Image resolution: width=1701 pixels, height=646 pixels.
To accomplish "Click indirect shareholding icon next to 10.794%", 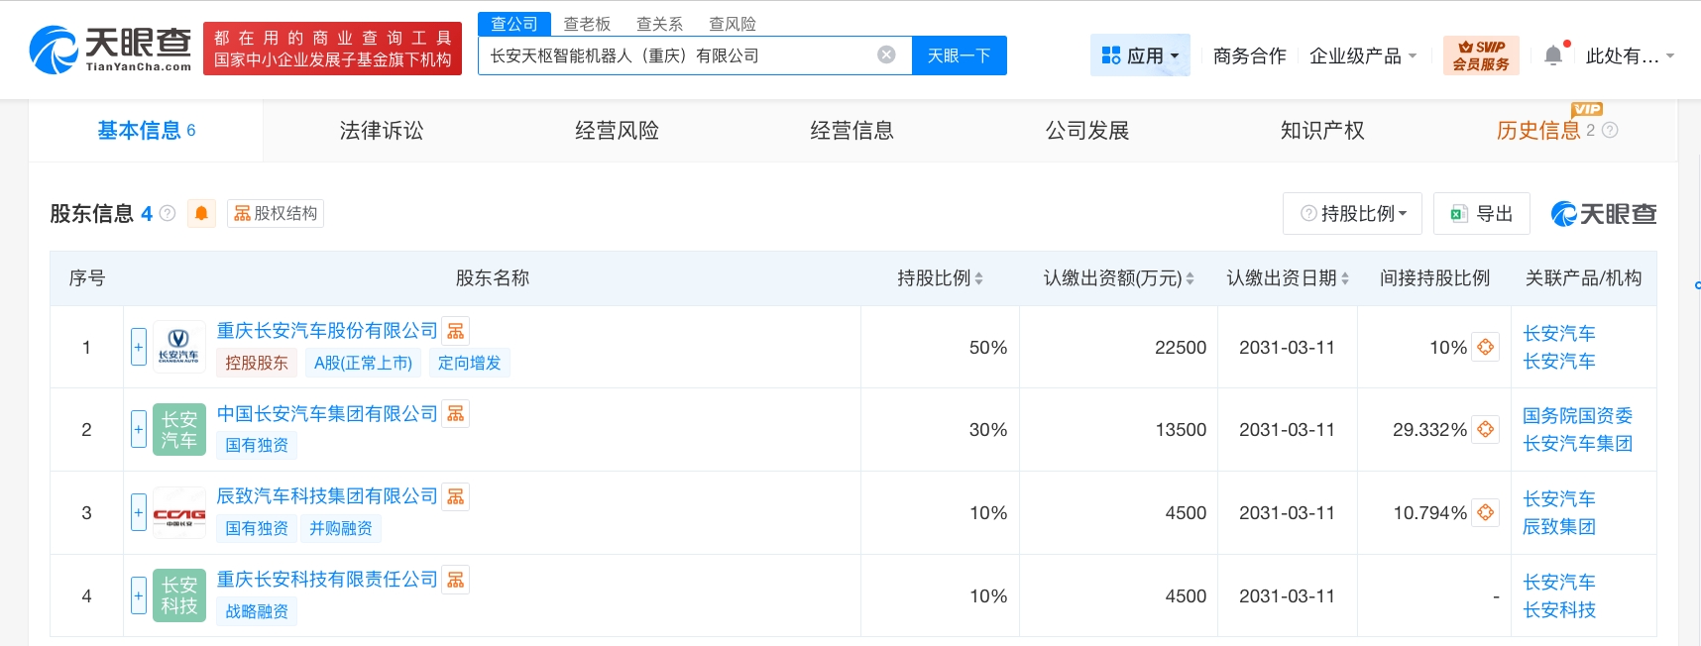I will (1485, 513).
